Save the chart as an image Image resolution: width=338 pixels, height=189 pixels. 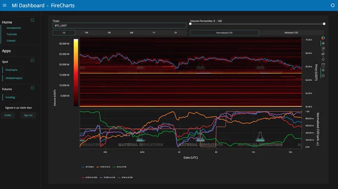[323, 65]
